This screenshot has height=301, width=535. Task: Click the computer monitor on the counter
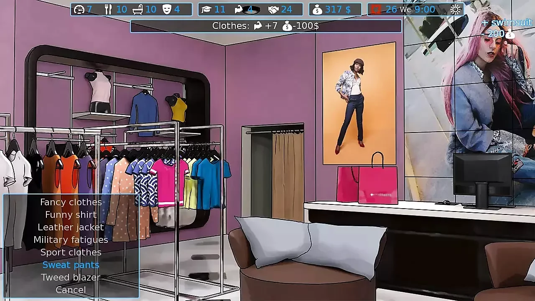point(482,180)
